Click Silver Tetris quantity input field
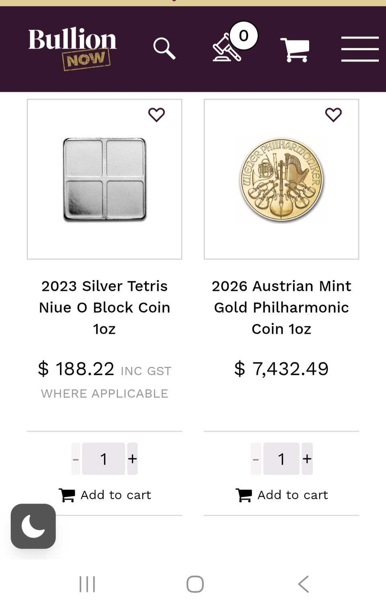Viewport: 386px width, 611px height. (104, 459)
